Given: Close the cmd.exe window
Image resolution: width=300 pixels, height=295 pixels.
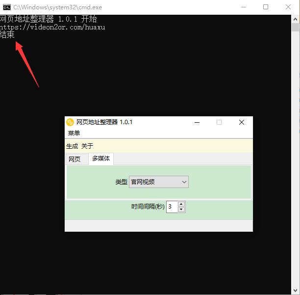Looking at the screenshot, I should coord(288,7).
